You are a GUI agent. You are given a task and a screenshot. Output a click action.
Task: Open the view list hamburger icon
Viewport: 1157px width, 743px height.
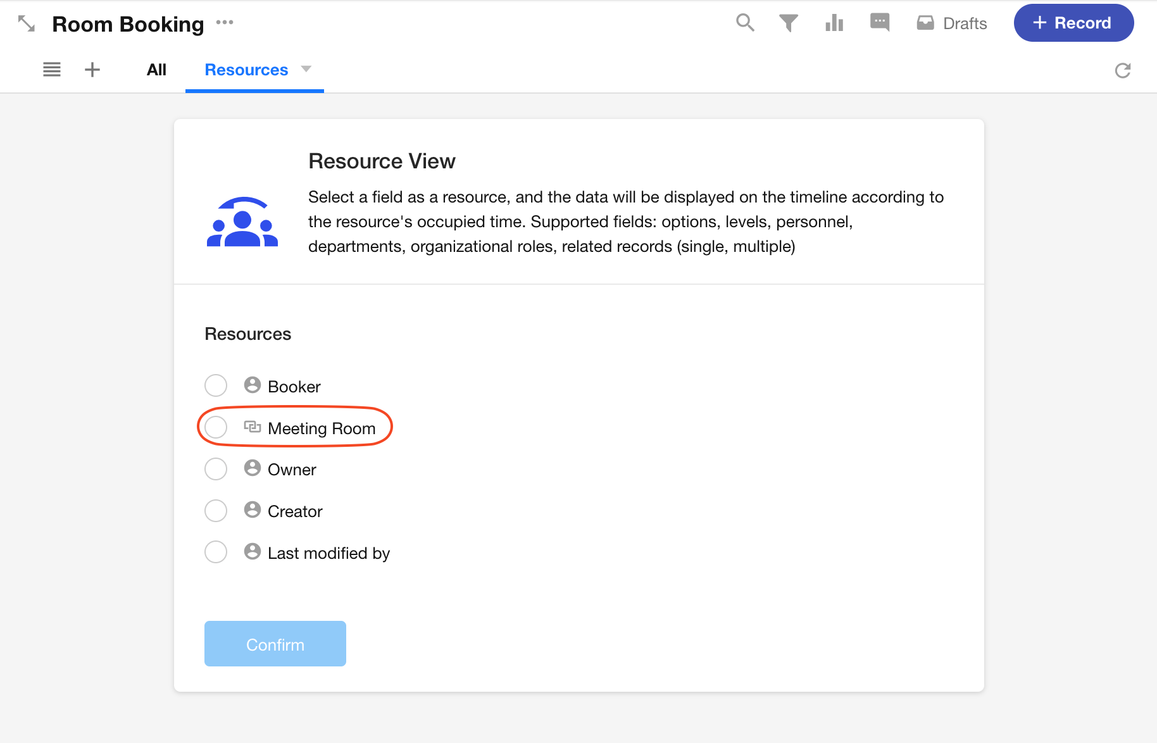click(52, 70)
